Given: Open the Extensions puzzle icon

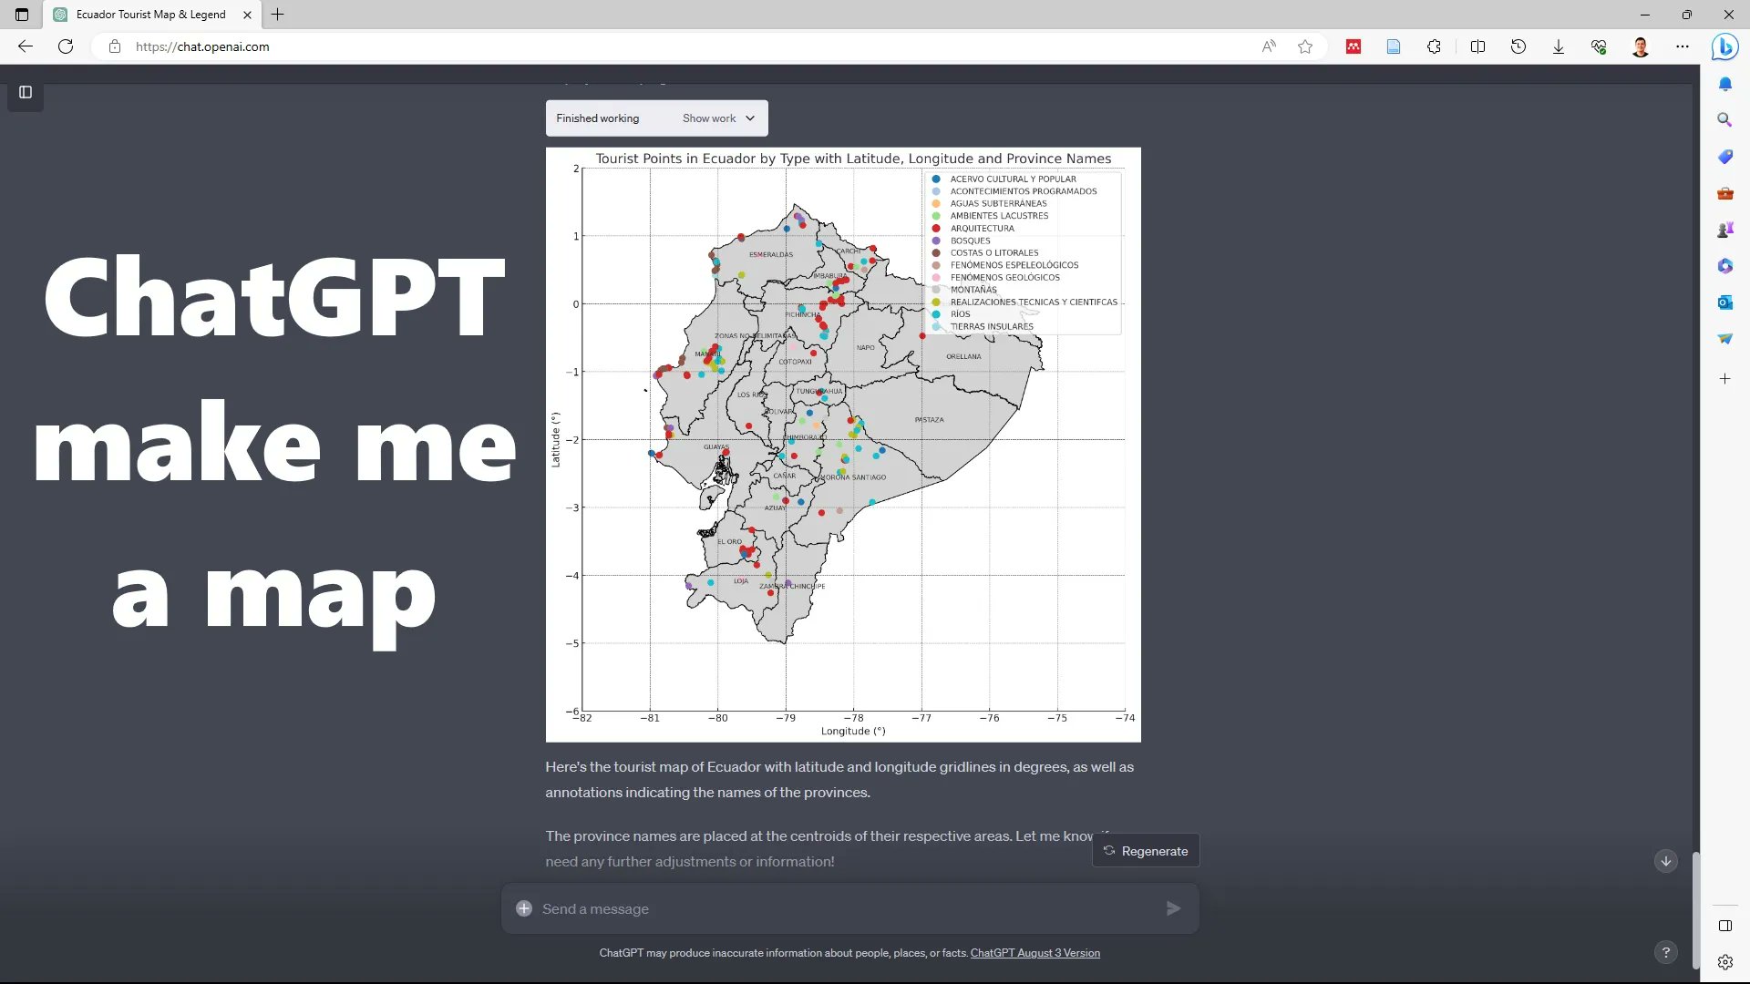Looking at the screenshot, I should (x=1434, y=46).
